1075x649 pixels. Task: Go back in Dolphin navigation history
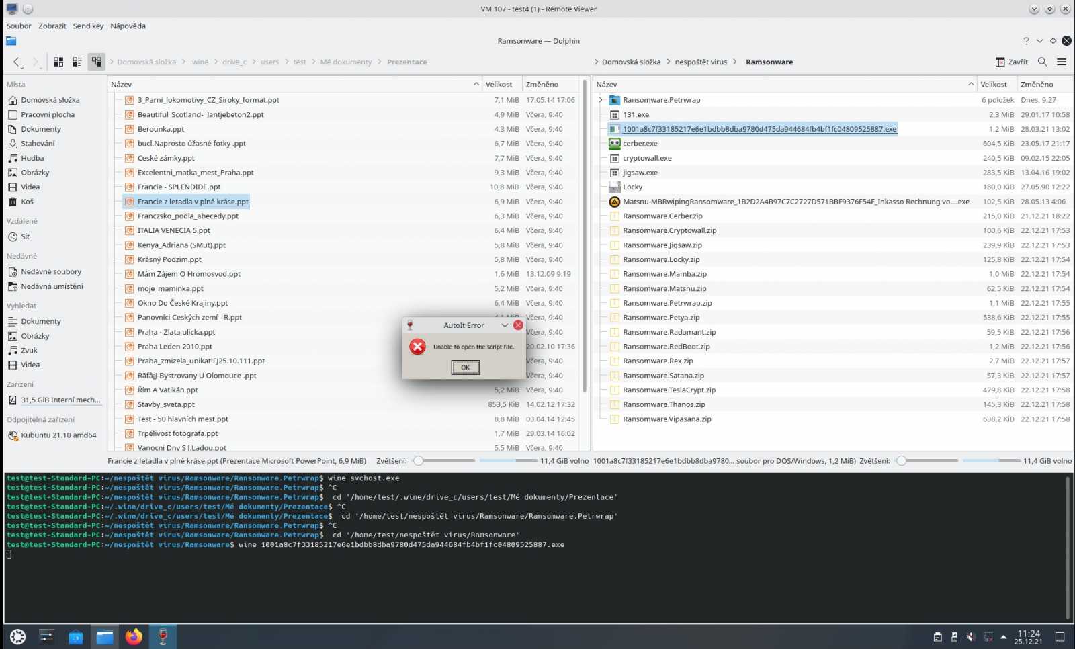[x=16, y=62]
